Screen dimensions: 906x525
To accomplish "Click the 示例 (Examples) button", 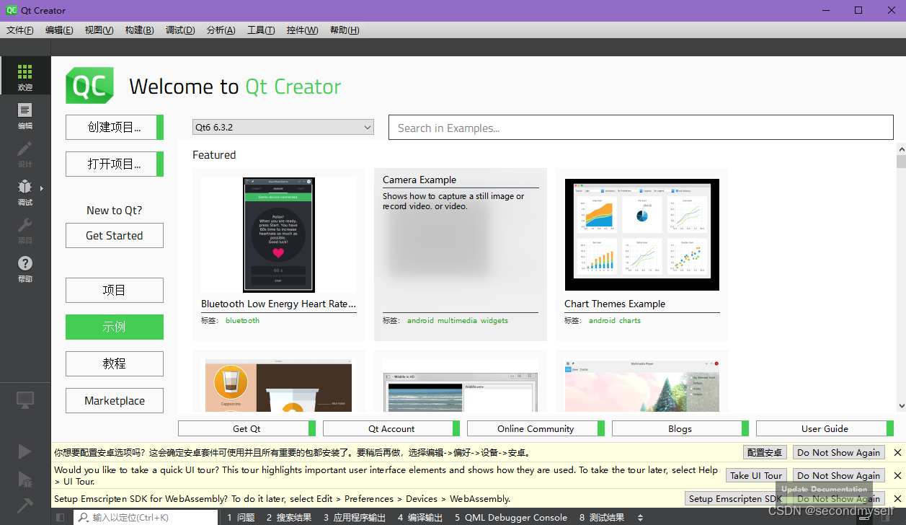I will pos(114,327).
